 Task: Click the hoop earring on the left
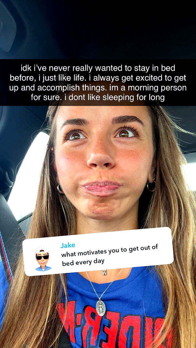pyautogui.click(x=60, y=188)
